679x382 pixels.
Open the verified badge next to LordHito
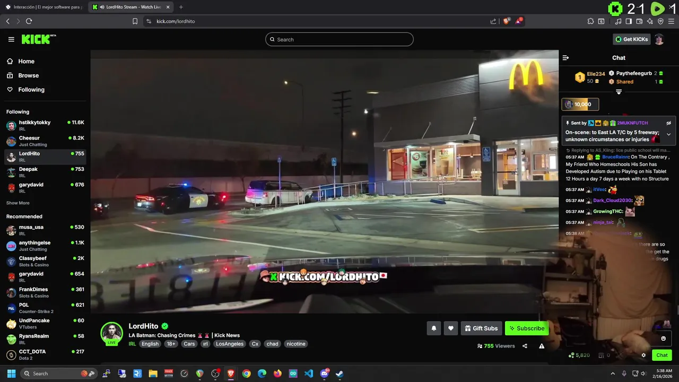[165, 326]
